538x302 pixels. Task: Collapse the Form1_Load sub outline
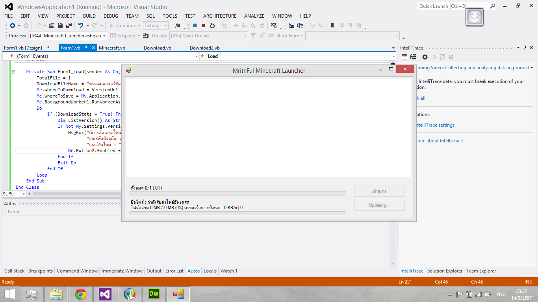pyautogui.click(x=14, y=72)
